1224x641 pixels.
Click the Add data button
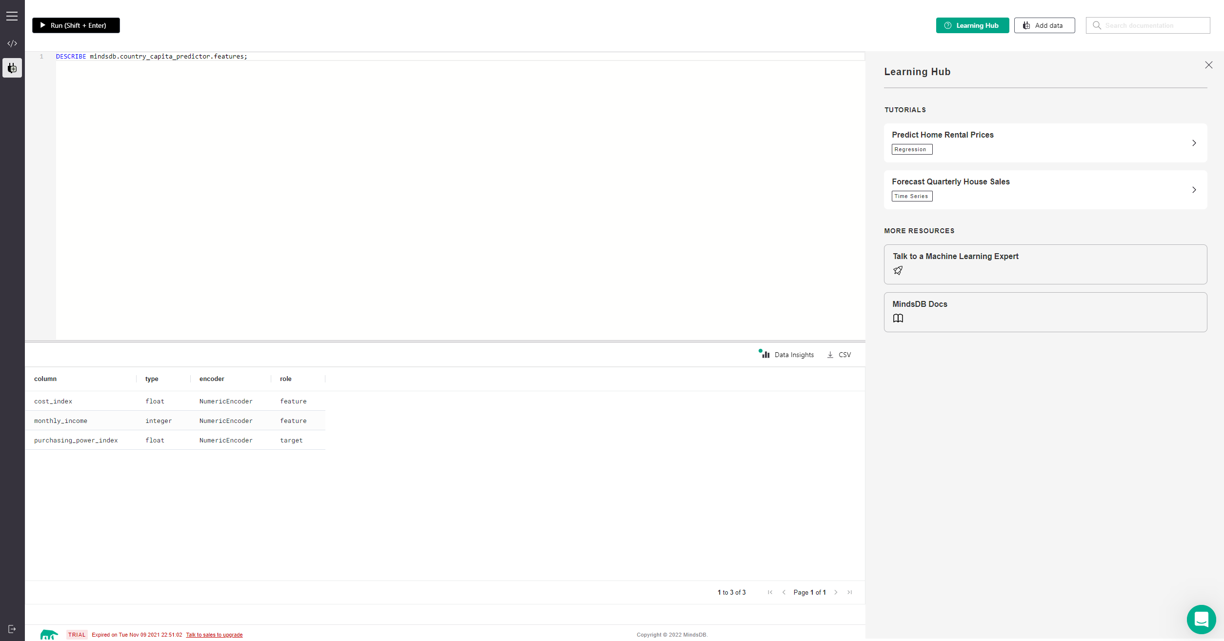coord(1044,25)
